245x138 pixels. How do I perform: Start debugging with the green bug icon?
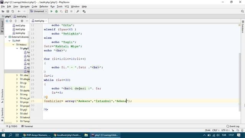[x=56, y=11]
